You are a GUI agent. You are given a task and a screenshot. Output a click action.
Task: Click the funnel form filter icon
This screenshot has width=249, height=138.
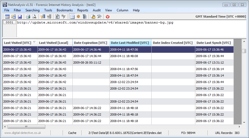pyautogui.click(x=57, y=17)
